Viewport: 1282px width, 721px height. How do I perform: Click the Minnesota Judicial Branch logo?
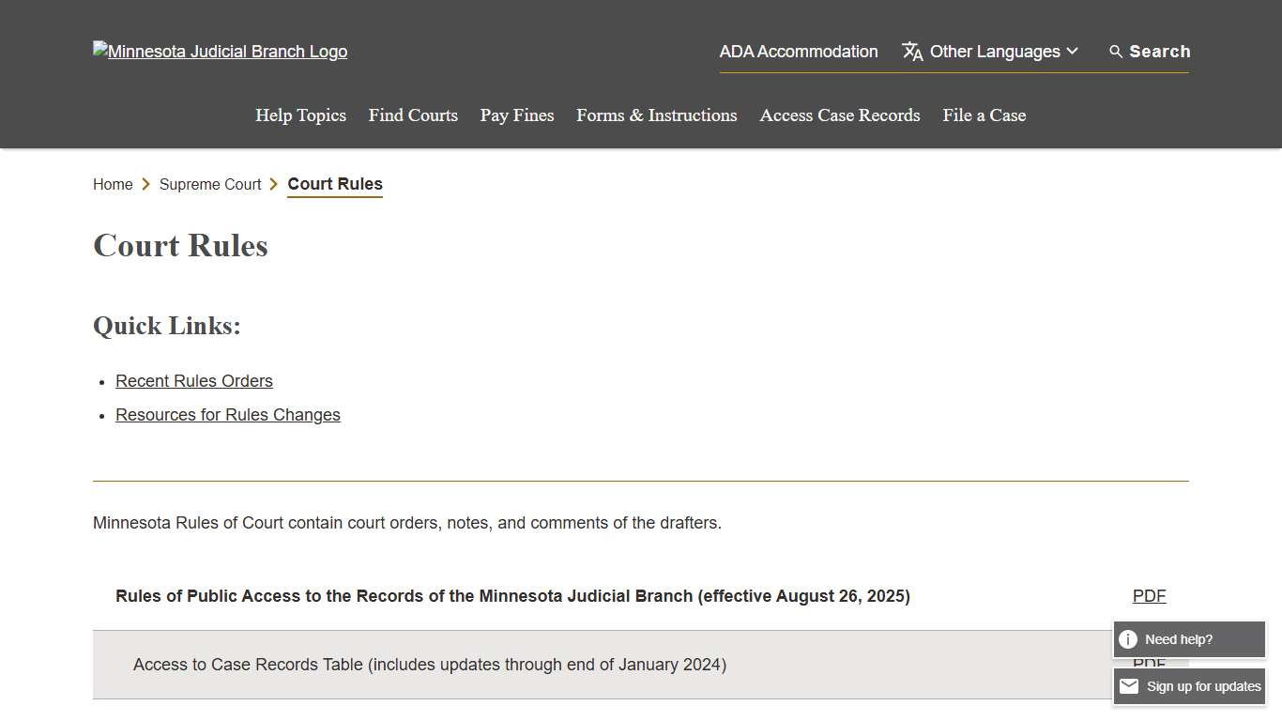(x=220, y=52)
